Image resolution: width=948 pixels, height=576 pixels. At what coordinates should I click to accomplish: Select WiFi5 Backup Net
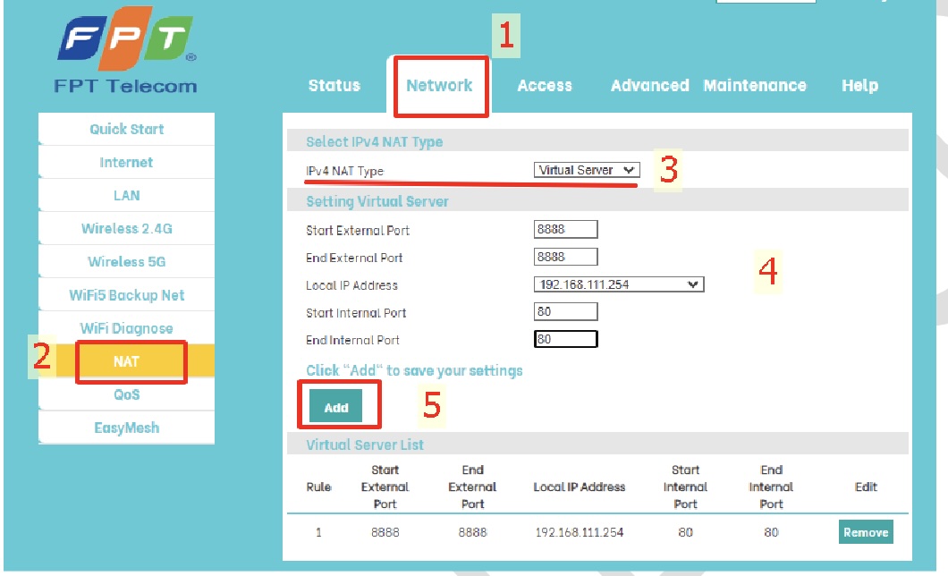coord(125,294)
